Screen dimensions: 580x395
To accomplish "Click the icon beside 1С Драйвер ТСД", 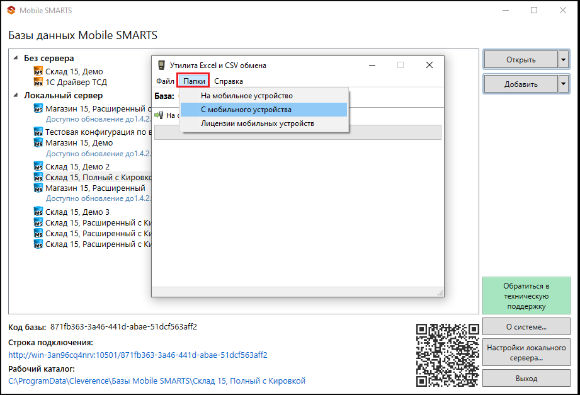I will point(38,82).
